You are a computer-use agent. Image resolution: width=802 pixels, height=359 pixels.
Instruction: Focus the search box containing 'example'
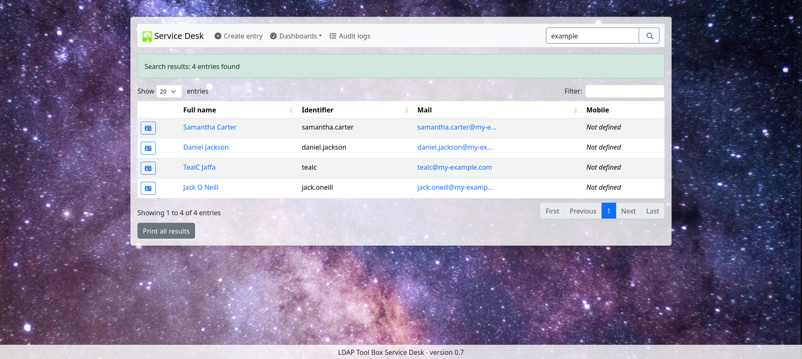(592, 36)
